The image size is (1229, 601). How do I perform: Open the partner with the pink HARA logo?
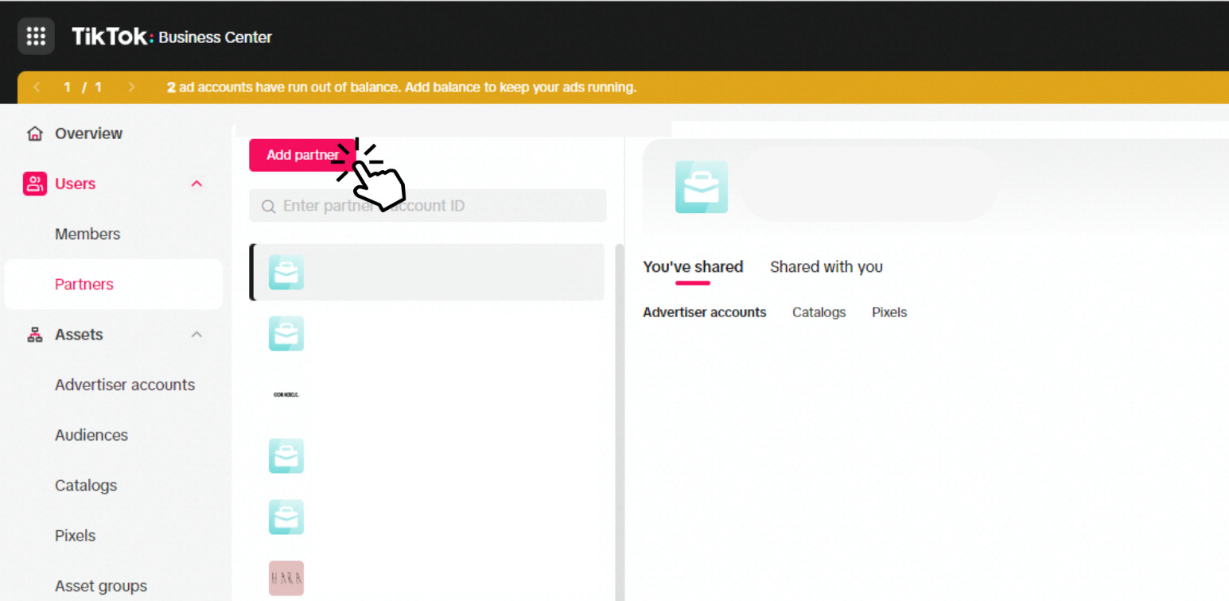point(286,578)
